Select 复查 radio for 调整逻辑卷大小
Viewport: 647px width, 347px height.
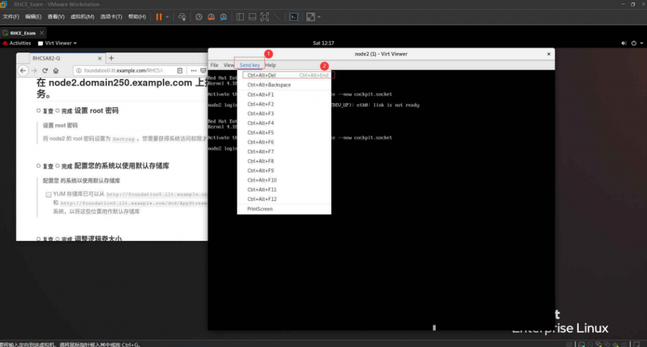tap(39, 239)
